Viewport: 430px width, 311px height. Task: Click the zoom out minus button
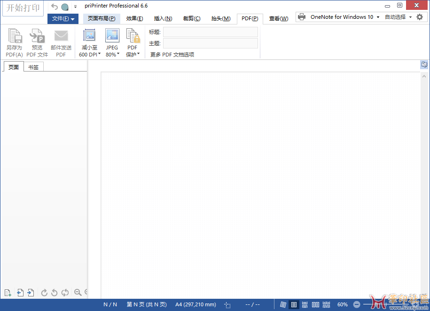click(357, 304)
